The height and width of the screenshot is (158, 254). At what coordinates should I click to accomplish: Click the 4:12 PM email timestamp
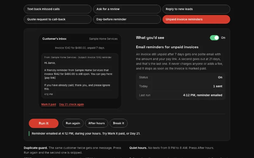[49, 94]
